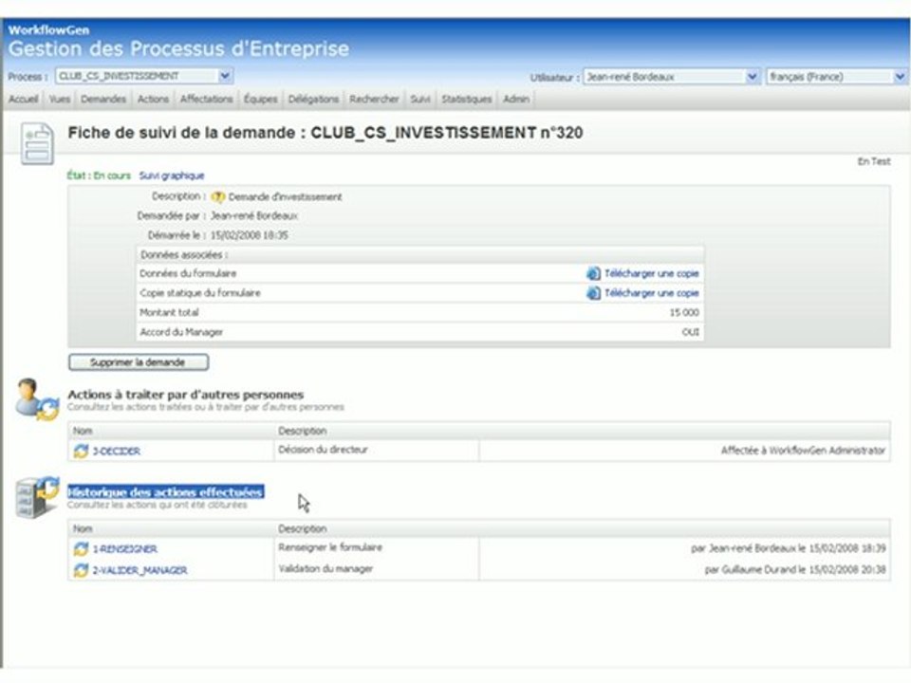Click the Montant total value 15 000
The height and width of the screenshot is (683, 911).
click(684, 312)
